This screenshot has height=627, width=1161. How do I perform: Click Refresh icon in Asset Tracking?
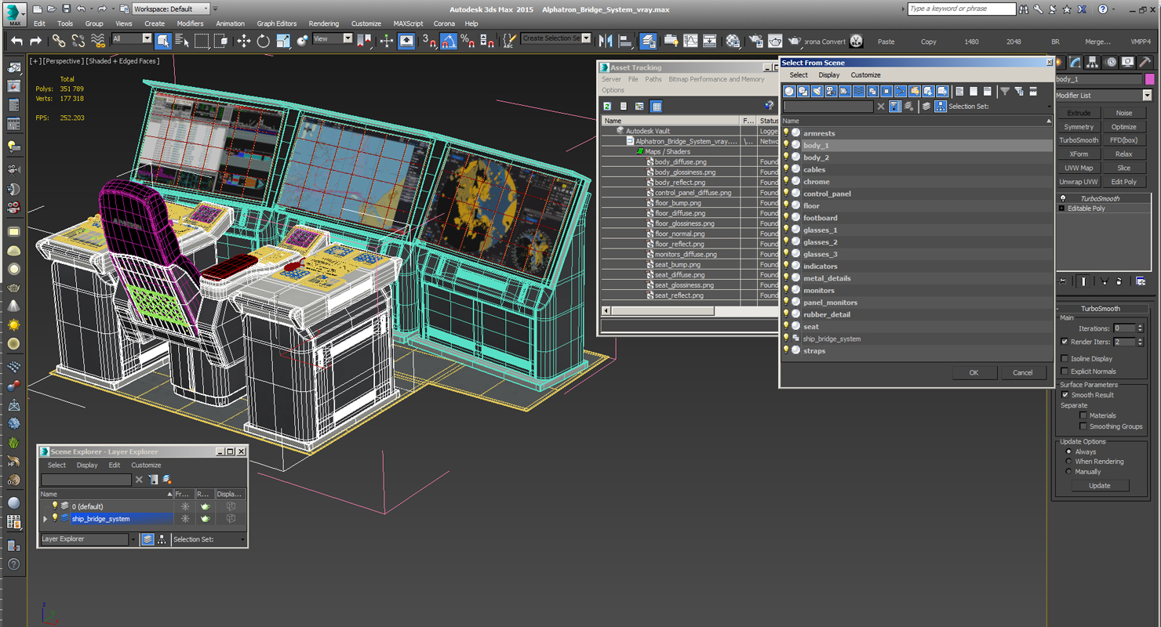pos(607,106)
